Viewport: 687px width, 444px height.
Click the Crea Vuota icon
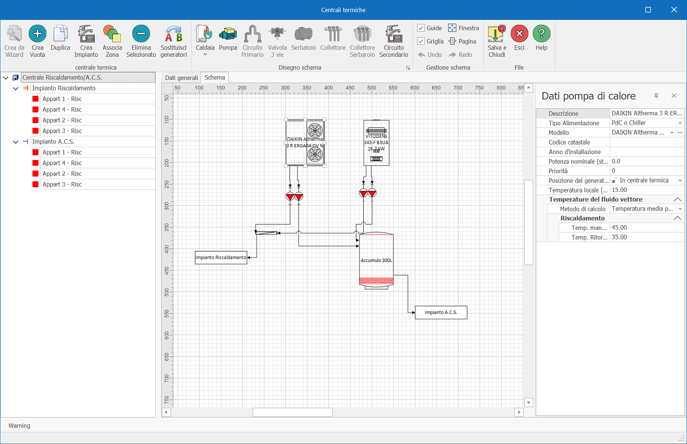(37, 35)
